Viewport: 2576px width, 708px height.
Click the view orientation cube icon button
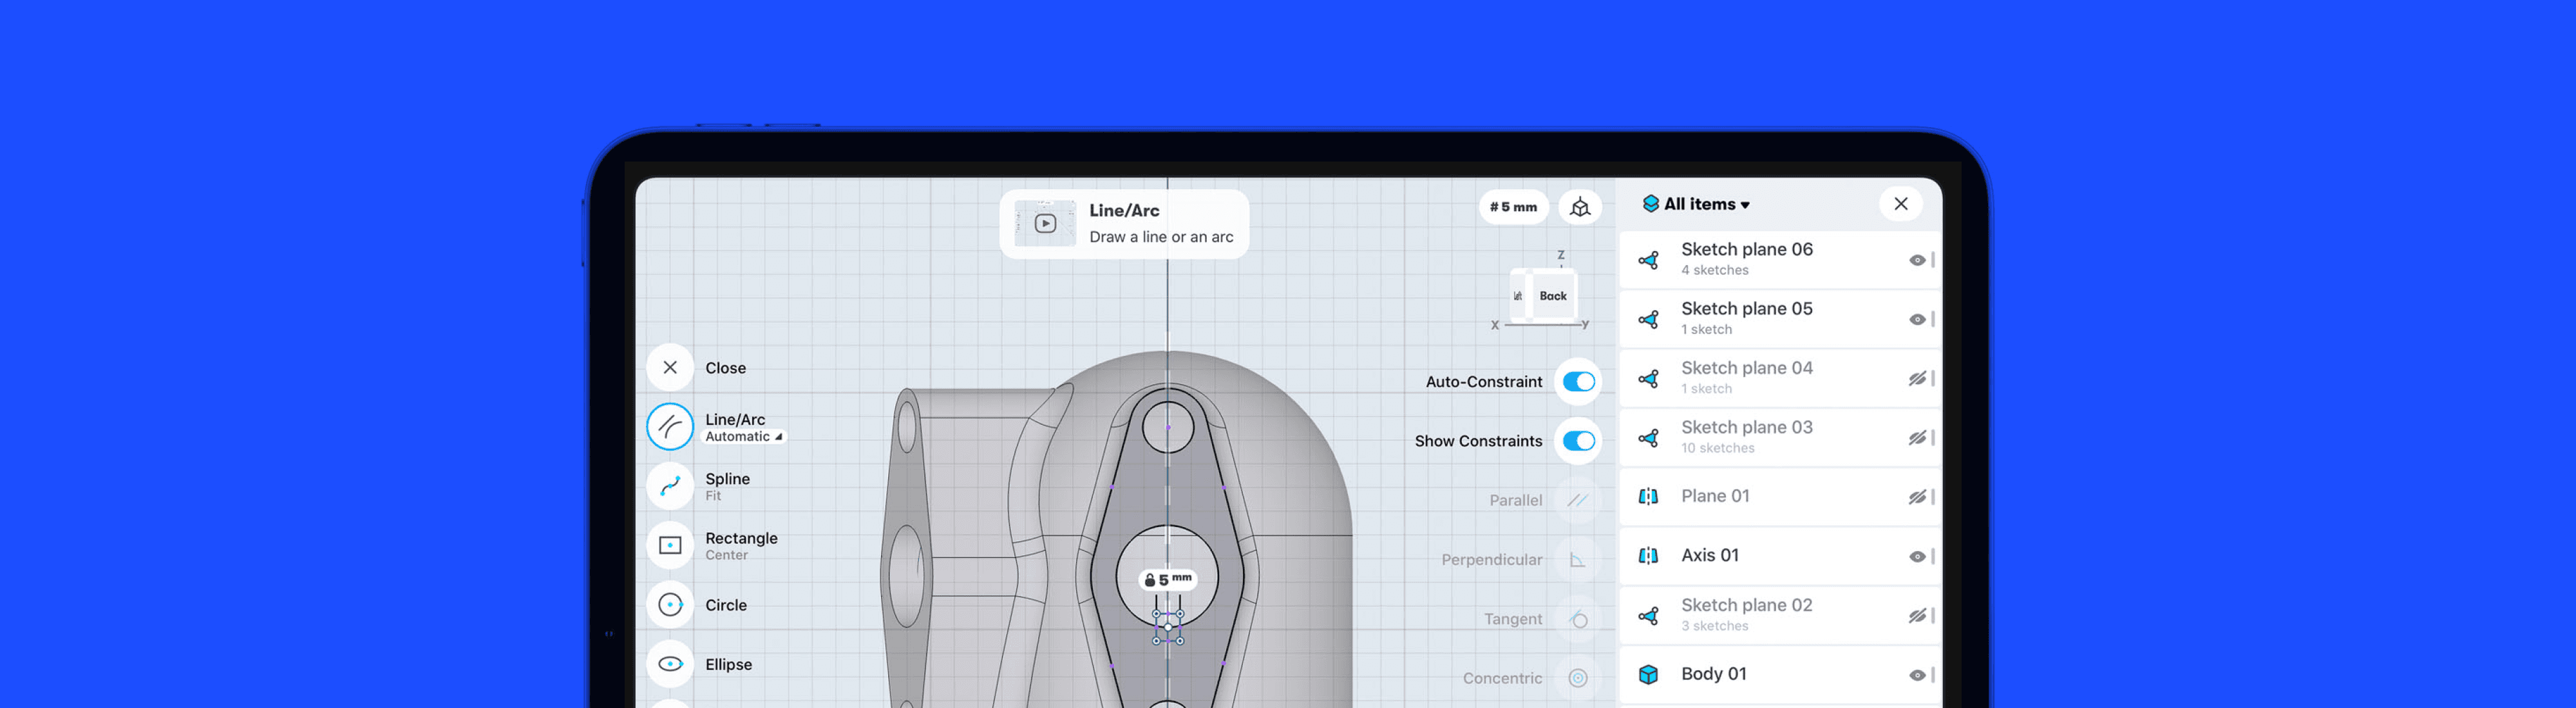point(1580,207)
